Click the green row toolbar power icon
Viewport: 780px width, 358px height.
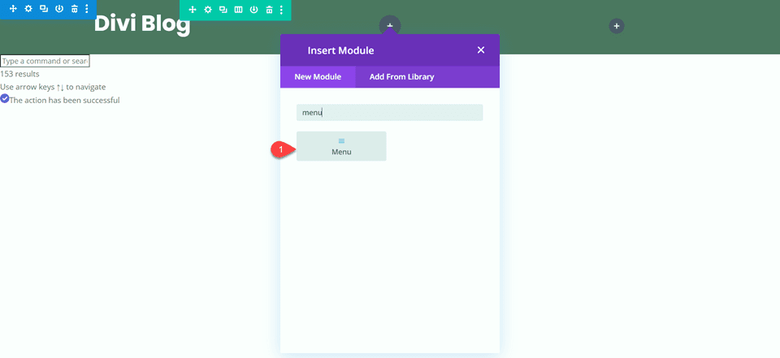253,10
